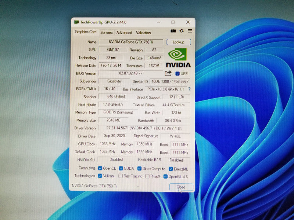Click the Default Clock row Memory 1350 MHz field
Screen dimensions: 294x220
point(144,152)
